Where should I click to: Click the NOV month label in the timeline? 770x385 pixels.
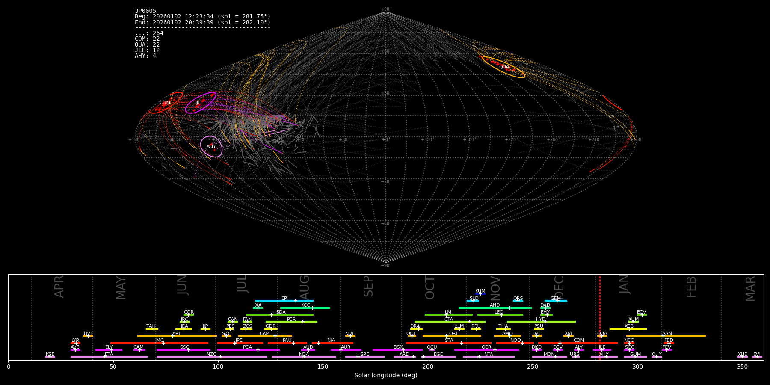point(495,288)
